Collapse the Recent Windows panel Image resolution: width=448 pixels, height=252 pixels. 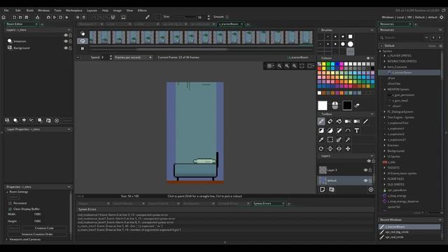click(440, 220)
